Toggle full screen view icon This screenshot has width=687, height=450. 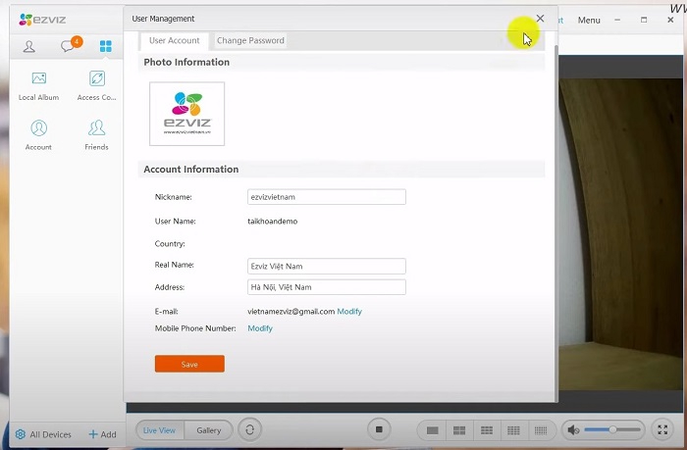(662, 429)
